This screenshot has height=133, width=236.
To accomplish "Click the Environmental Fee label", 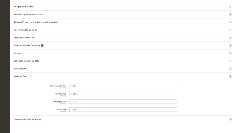I will point(58,86).
